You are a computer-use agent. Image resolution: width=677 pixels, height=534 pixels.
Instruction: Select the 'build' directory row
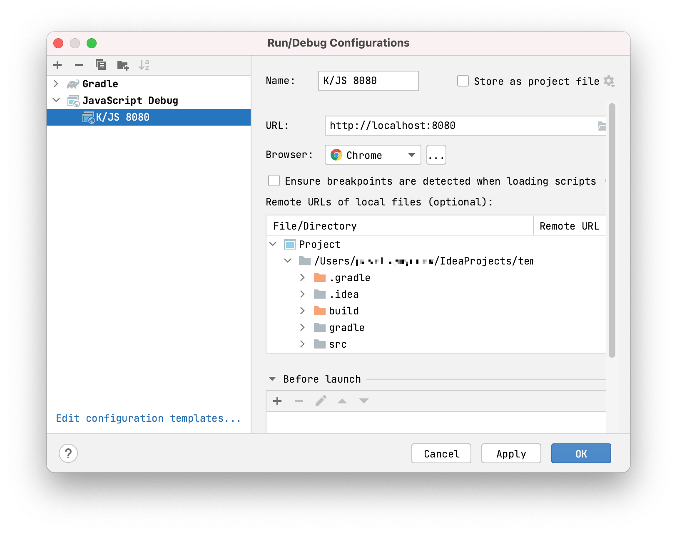436,311
